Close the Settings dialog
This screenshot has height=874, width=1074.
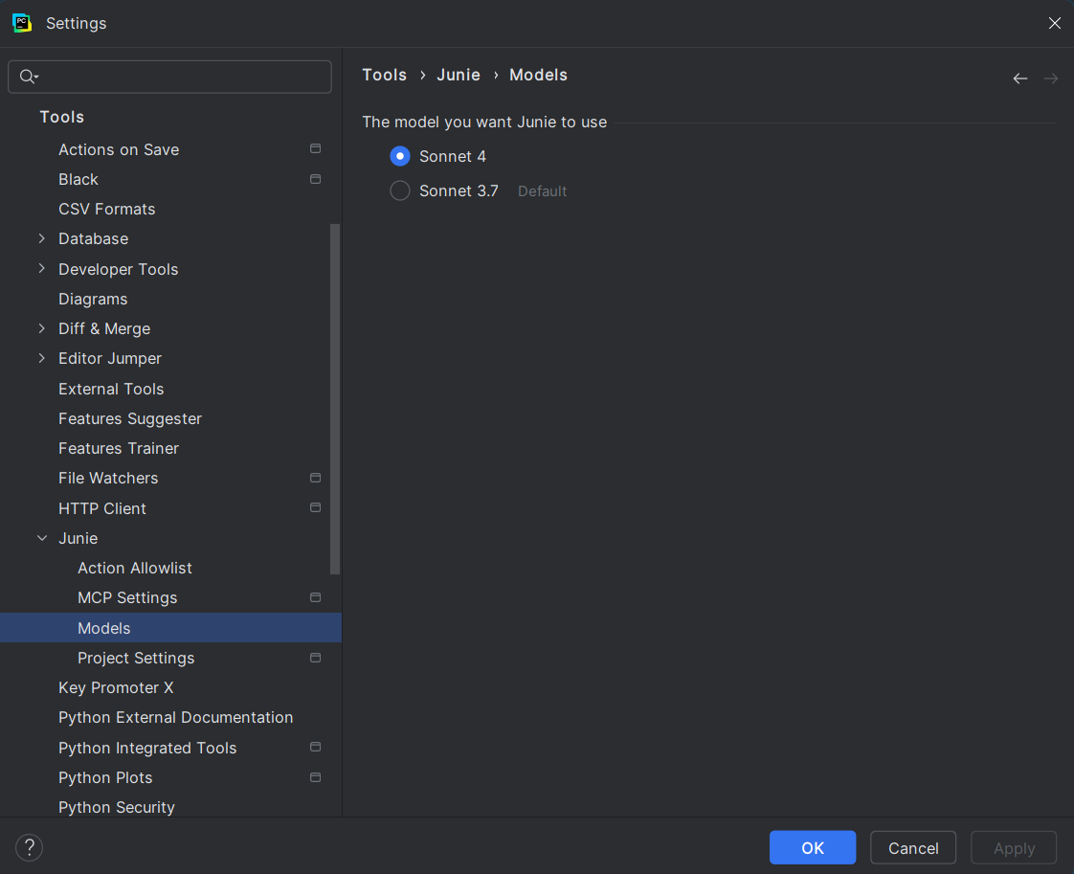pyautogui.click(x=1055, y=23)
